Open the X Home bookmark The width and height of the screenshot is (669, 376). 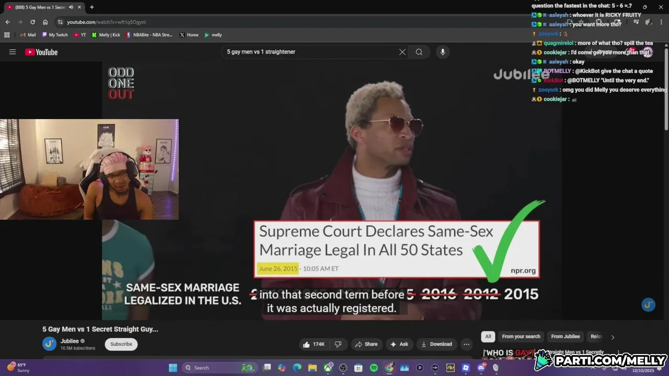coord(189,35)
